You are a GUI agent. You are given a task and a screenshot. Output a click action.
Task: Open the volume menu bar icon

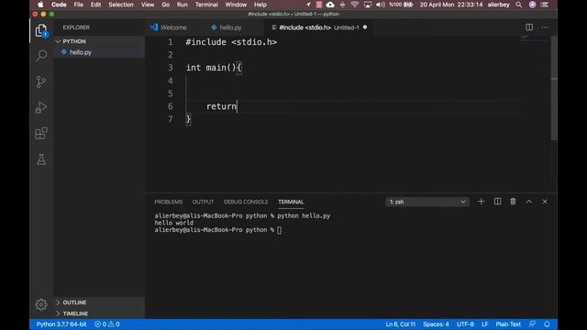pos(381,5)
